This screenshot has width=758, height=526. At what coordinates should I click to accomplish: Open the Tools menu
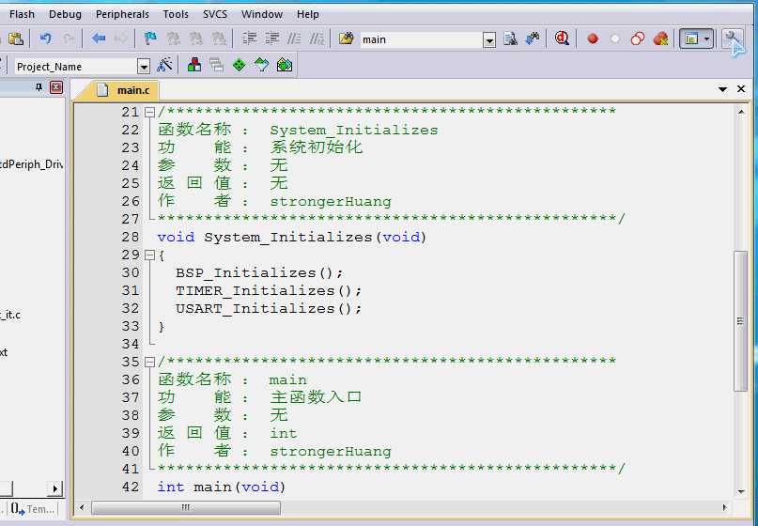click(x=176, y=14)
